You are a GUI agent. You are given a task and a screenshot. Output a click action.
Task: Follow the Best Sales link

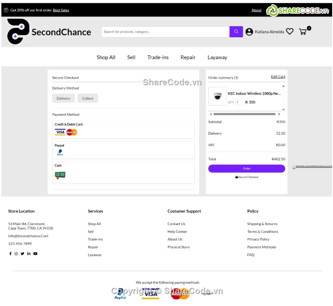point(61,10)
